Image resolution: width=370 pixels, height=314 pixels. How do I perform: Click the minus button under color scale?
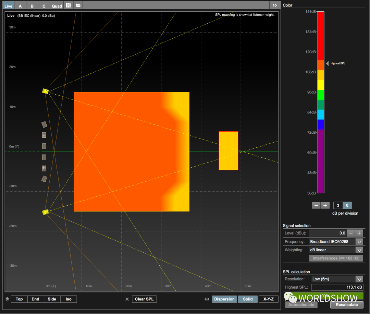pyautogui.click(x=316, y=205)
